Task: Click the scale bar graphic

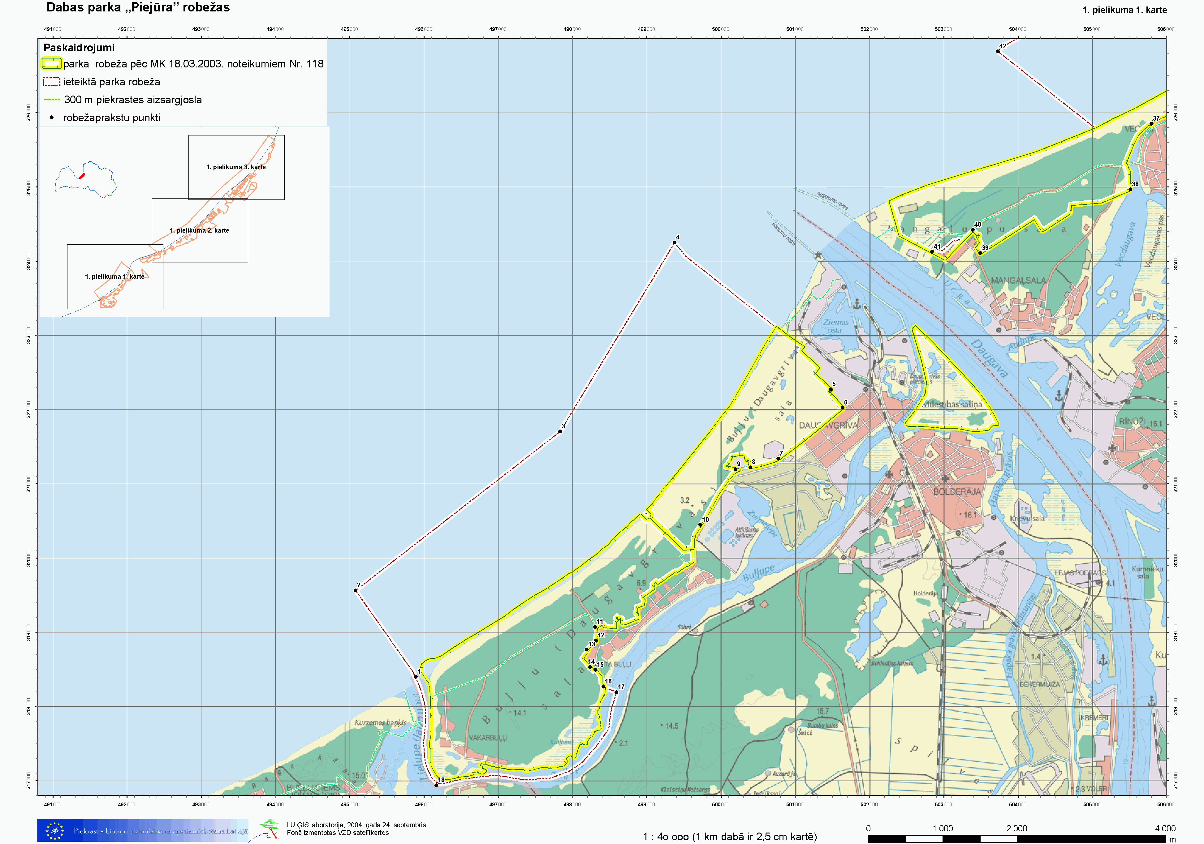Action: click(1018, 839)
